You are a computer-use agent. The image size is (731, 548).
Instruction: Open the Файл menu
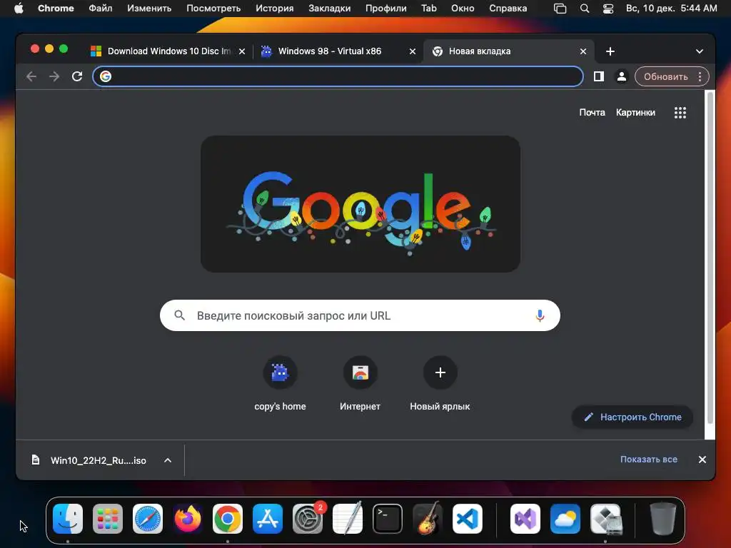[100, 9]
